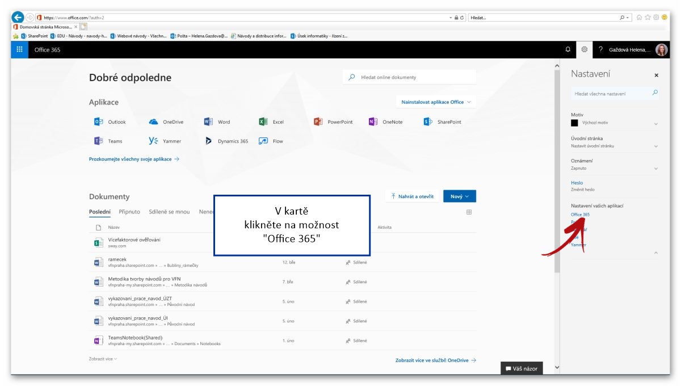681x386 pixels.
Task: Click Yammer app settings link
Action: pos(578,245)
